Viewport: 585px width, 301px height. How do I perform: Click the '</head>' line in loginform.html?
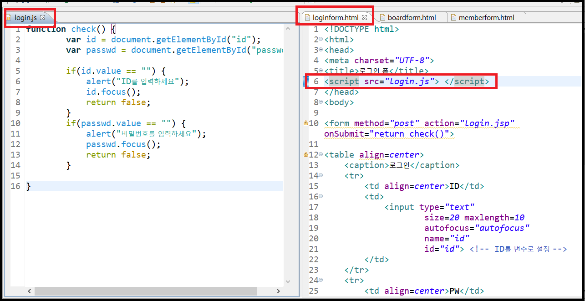341,92
